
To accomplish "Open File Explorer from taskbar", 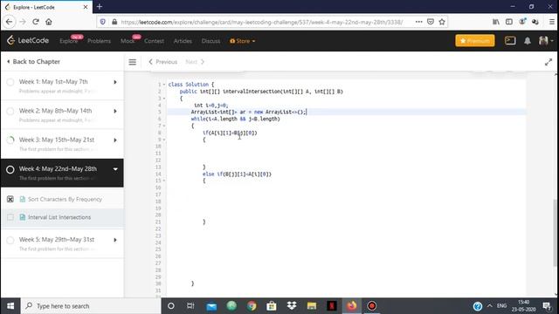I will 312,306.
